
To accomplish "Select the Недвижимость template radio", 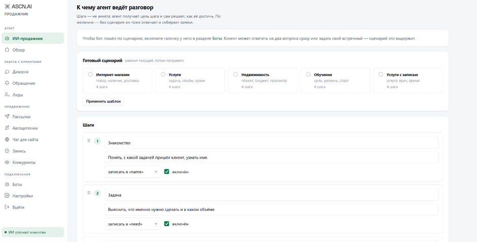I will 235,75.
